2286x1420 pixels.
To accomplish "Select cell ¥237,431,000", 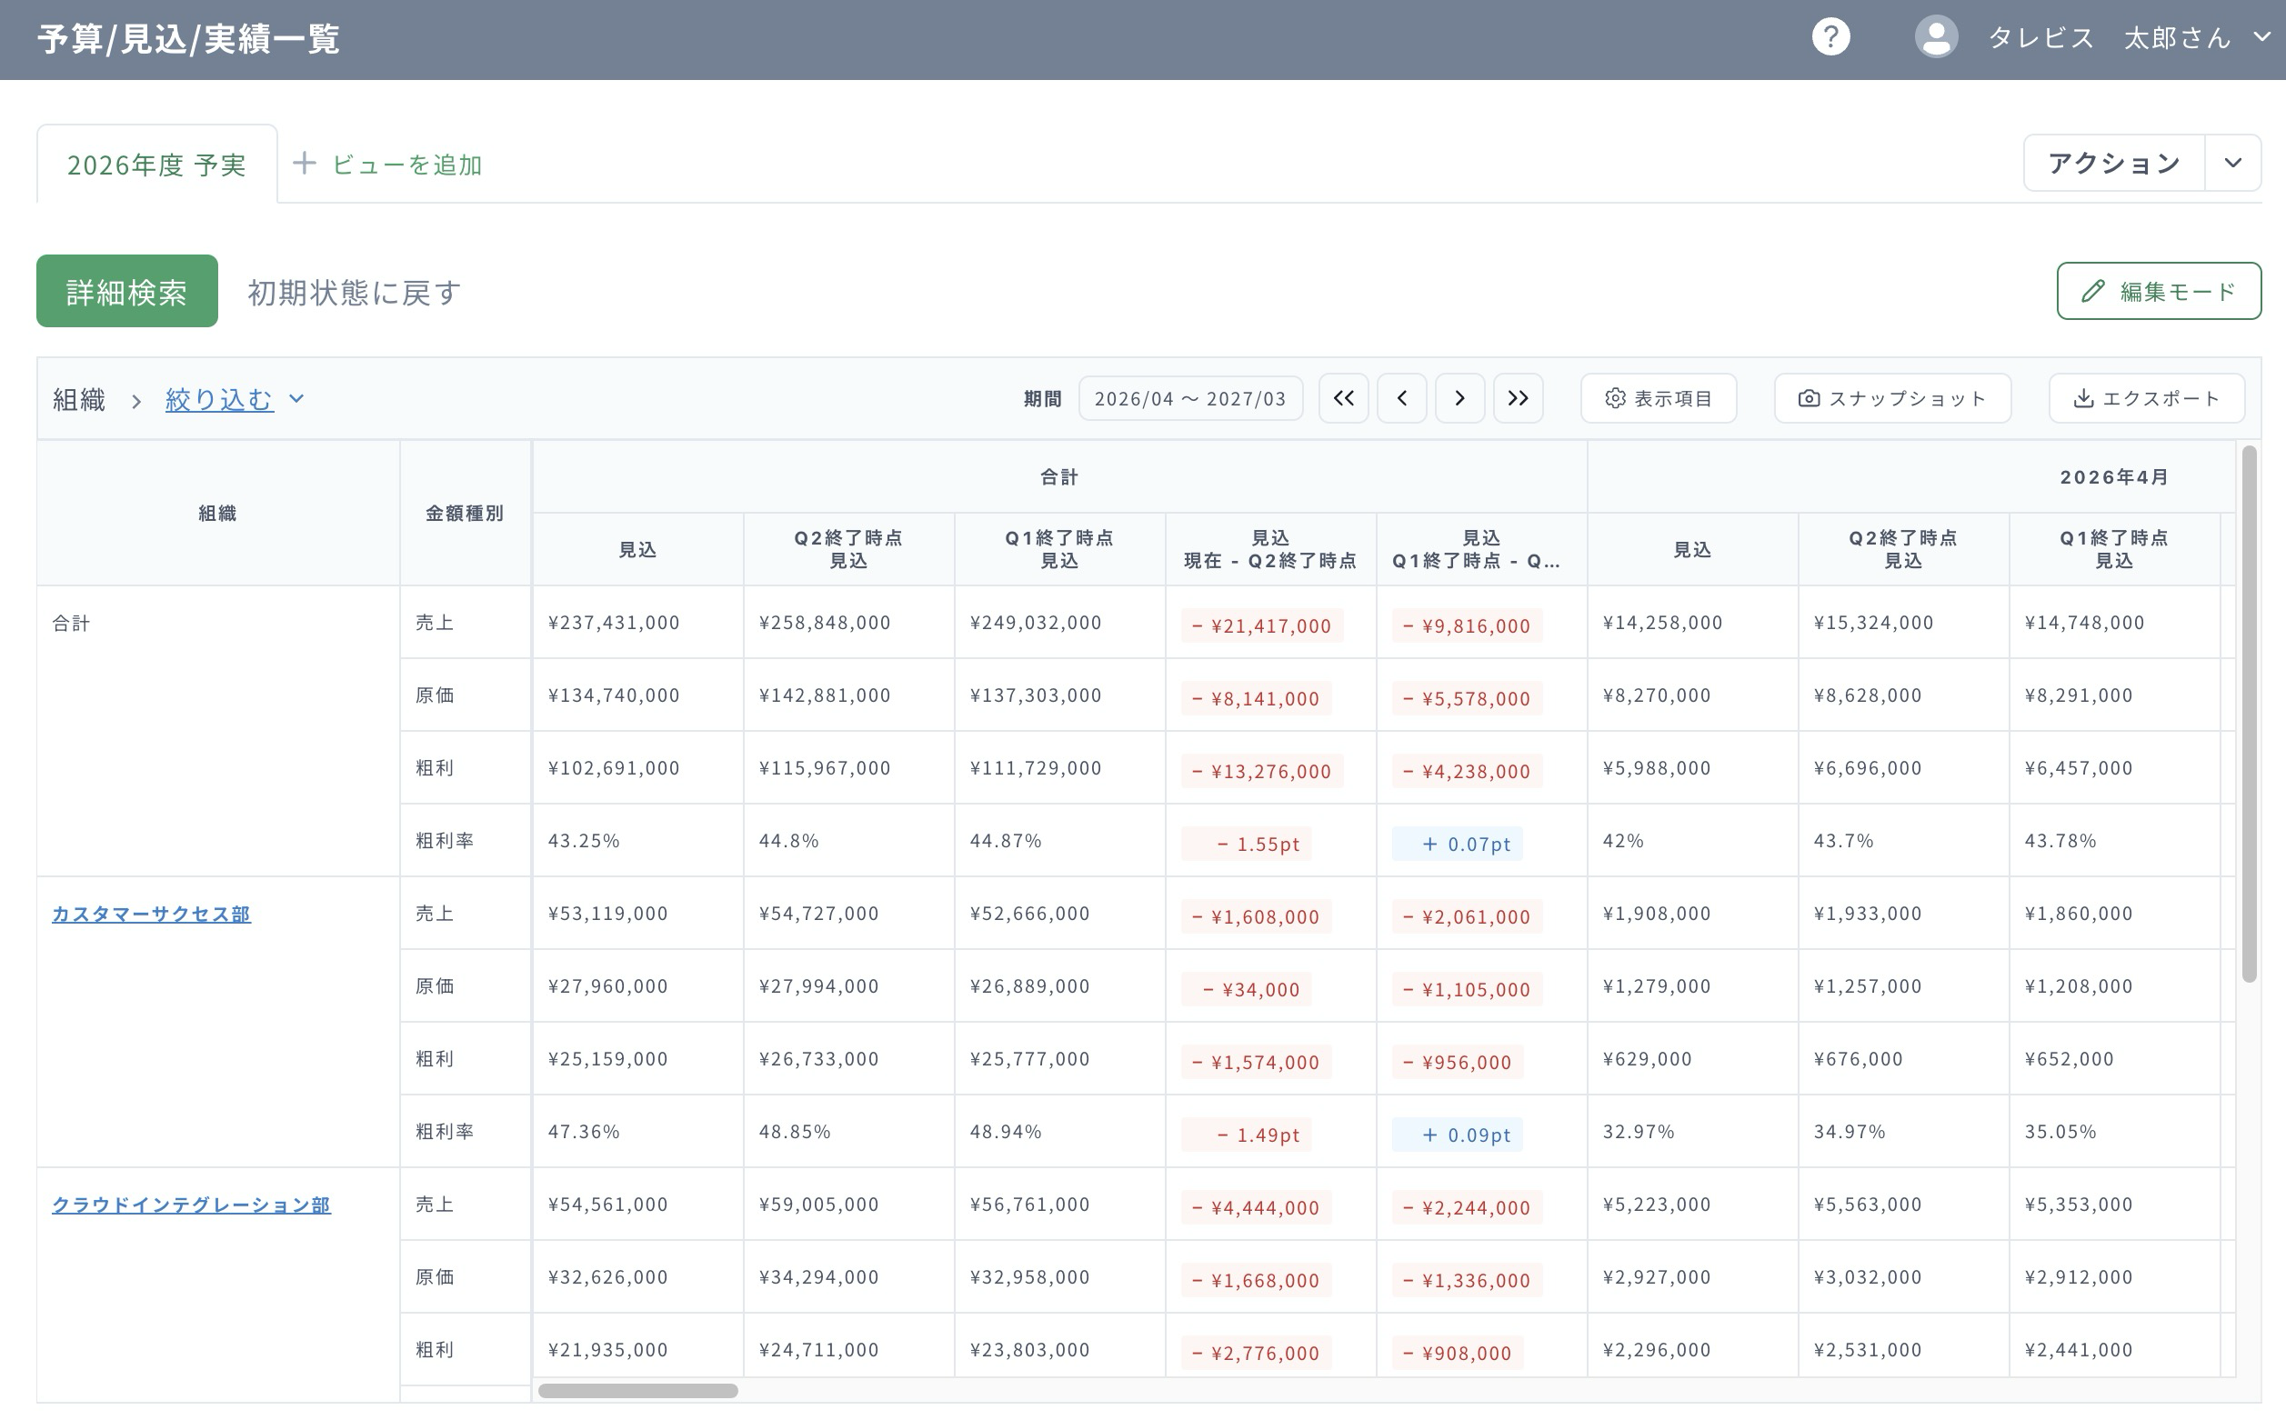I will (637, 623).
